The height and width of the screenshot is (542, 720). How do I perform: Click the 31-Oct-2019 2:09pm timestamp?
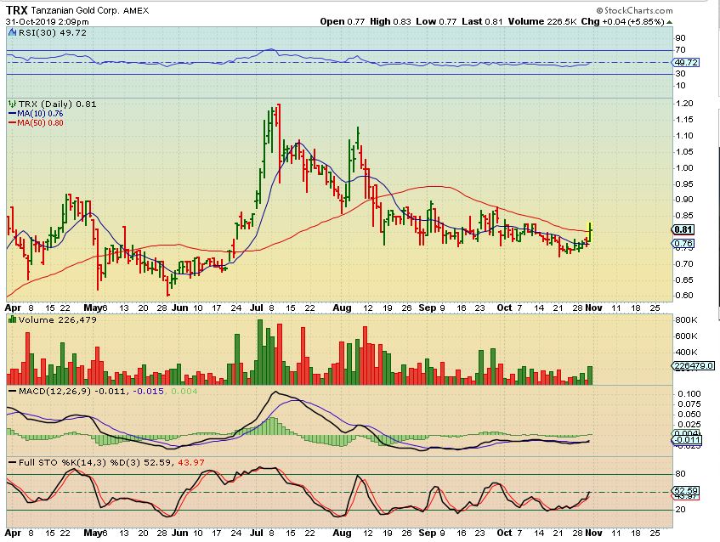[48, 21]
